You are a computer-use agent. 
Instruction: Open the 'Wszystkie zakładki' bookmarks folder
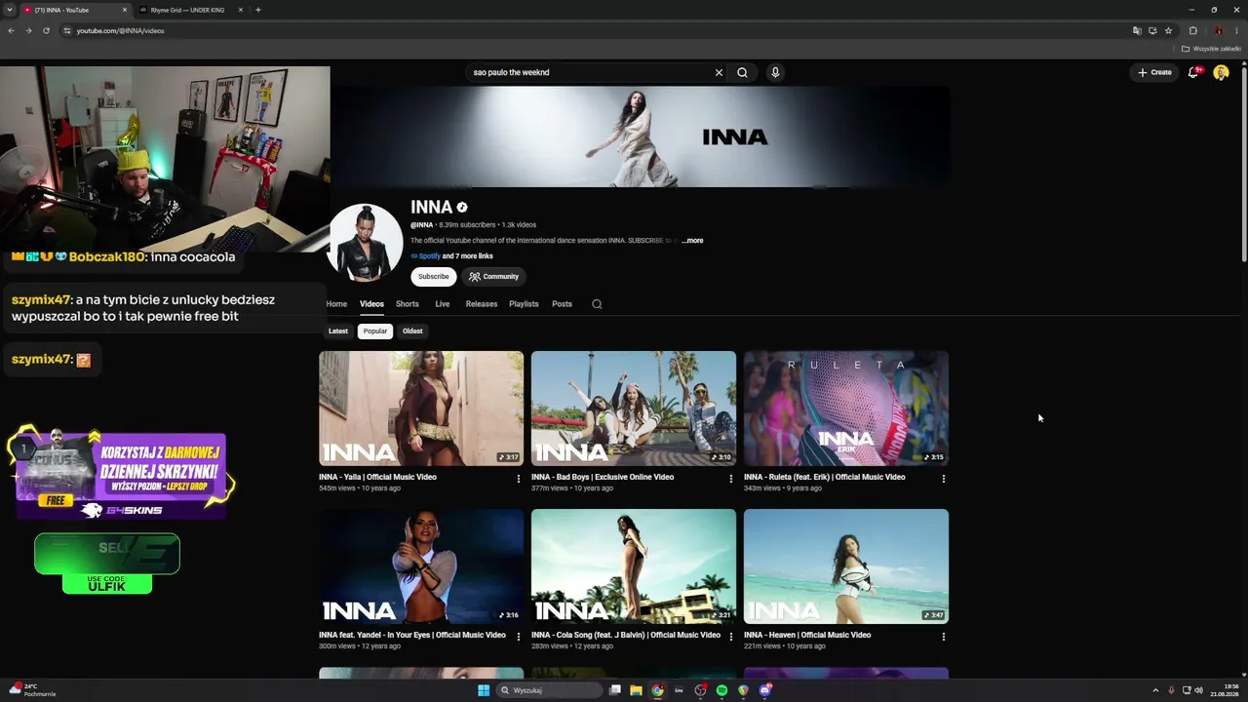(x=1211, y=49)
